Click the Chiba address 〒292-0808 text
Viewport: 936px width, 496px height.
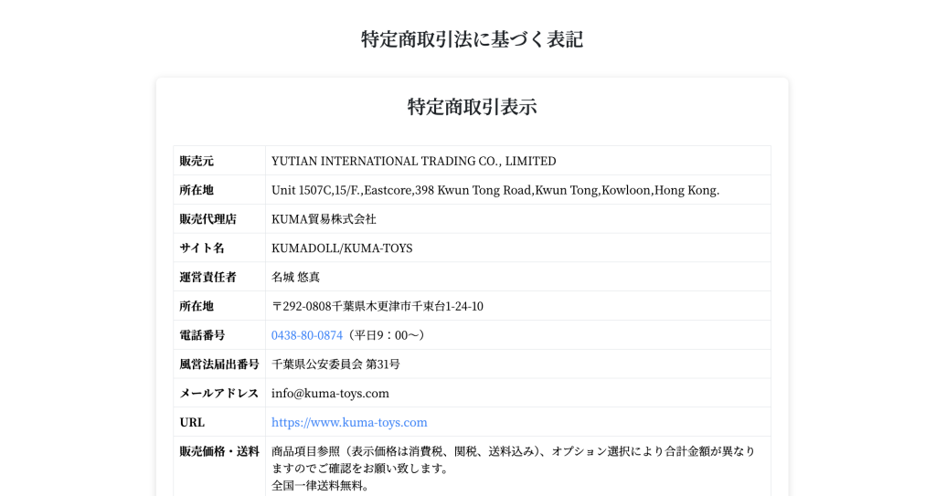(x=377, y=306)
